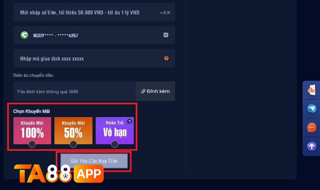Viewport: 320px width, 190px height.
Task: Expand the bank account dropdown arrow
Action: tap(166, 35)
